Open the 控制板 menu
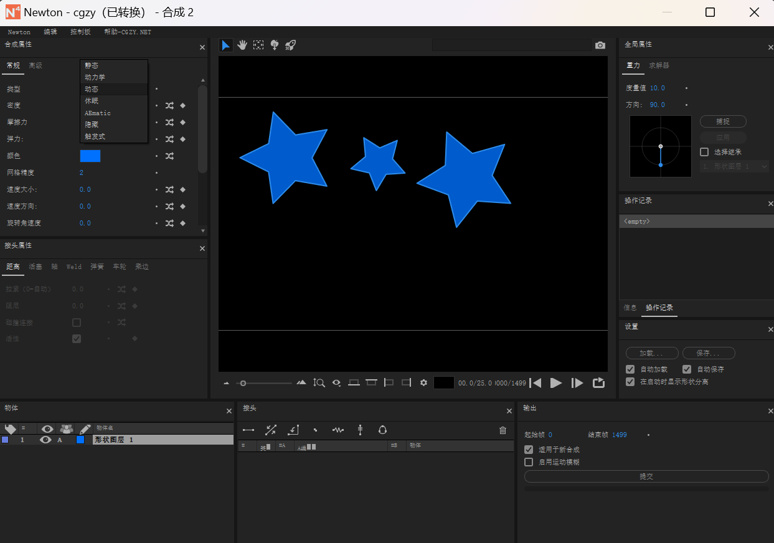The image size is (774, 543). click(x=80, y=32)
